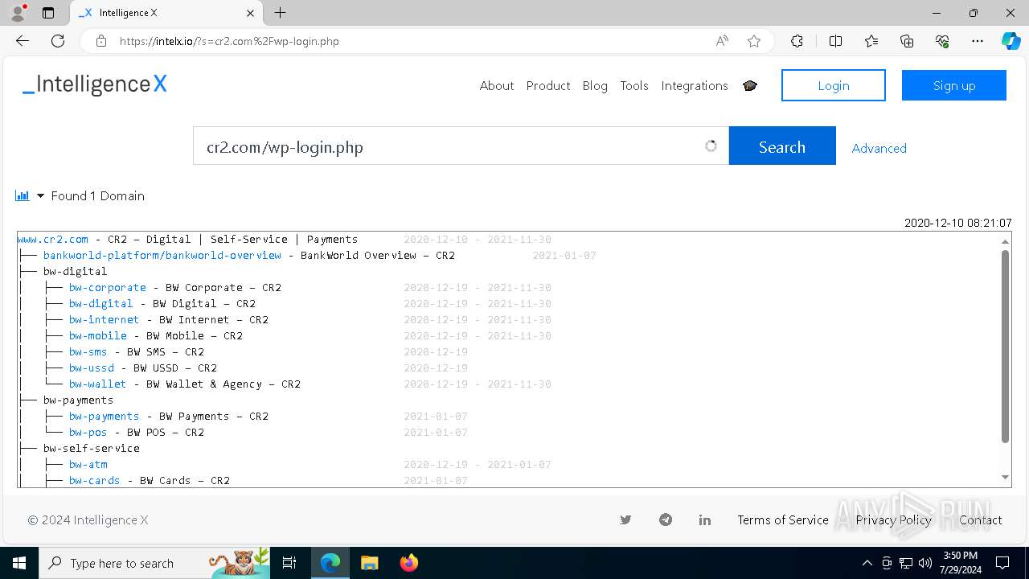Open File Explorer from taskbar
This screenshot has width=1029, height=579.
click(x=369, y=563)
